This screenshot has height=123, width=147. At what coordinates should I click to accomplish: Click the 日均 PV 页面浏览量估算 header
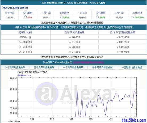(123, 32)
